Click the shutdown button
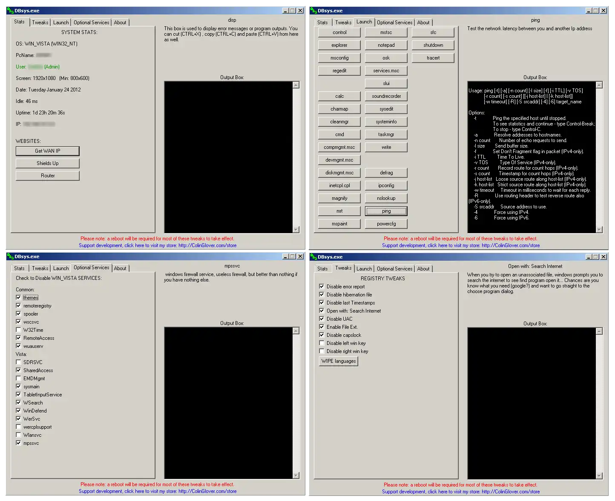The image size is (615, 501). point(433,45)
